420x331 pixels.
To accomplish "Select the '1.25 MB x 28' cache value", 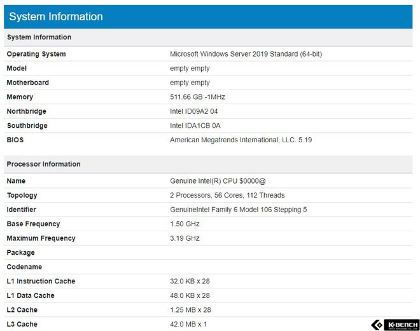I will tap(190, 310).
